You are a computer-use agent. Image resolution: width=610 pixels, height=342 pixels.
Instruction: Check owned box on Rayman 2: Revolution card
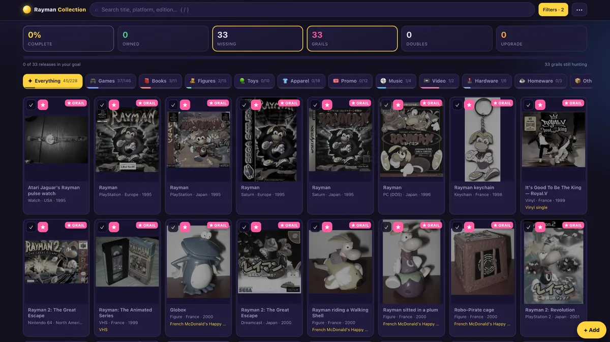(529, 227)
